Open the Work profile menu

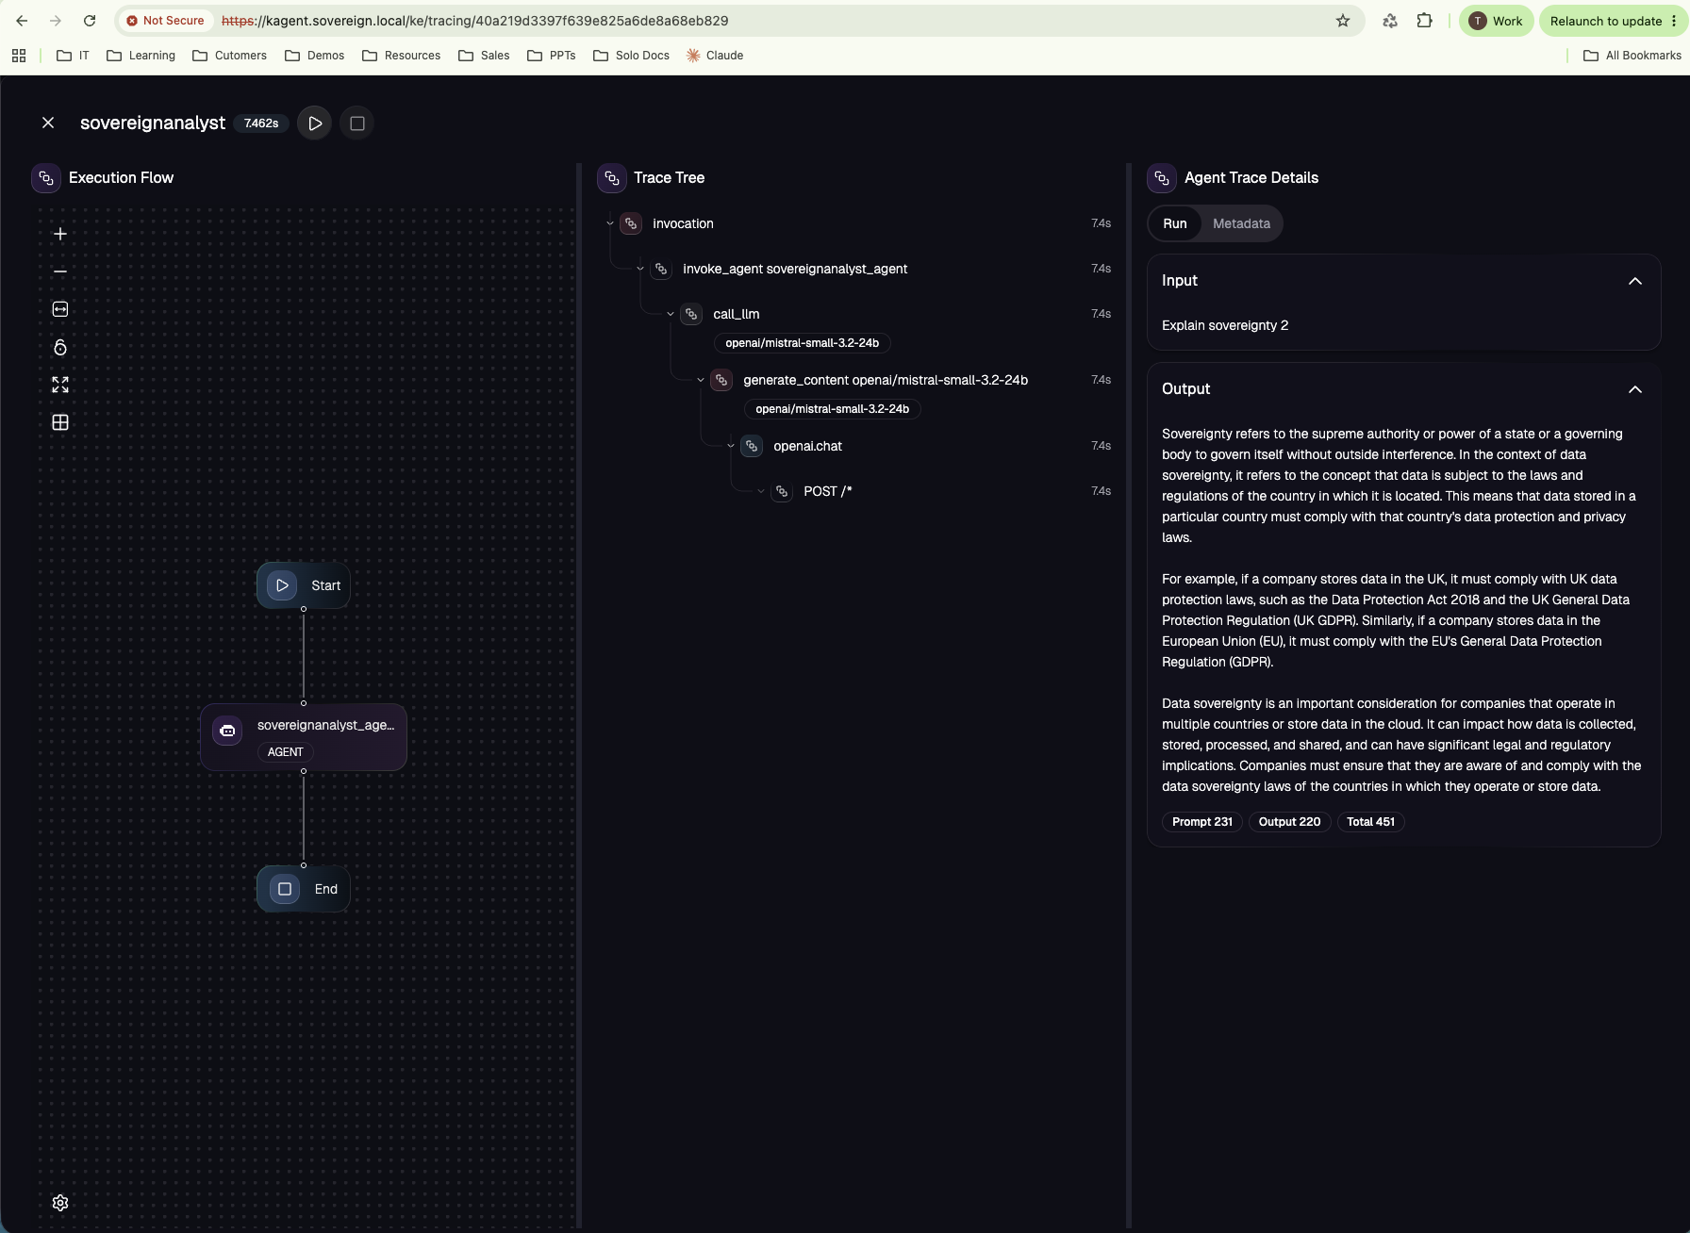1496,21
